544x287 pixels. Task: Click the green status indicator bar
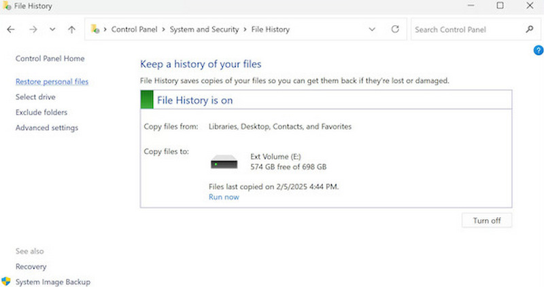[147, 100]
